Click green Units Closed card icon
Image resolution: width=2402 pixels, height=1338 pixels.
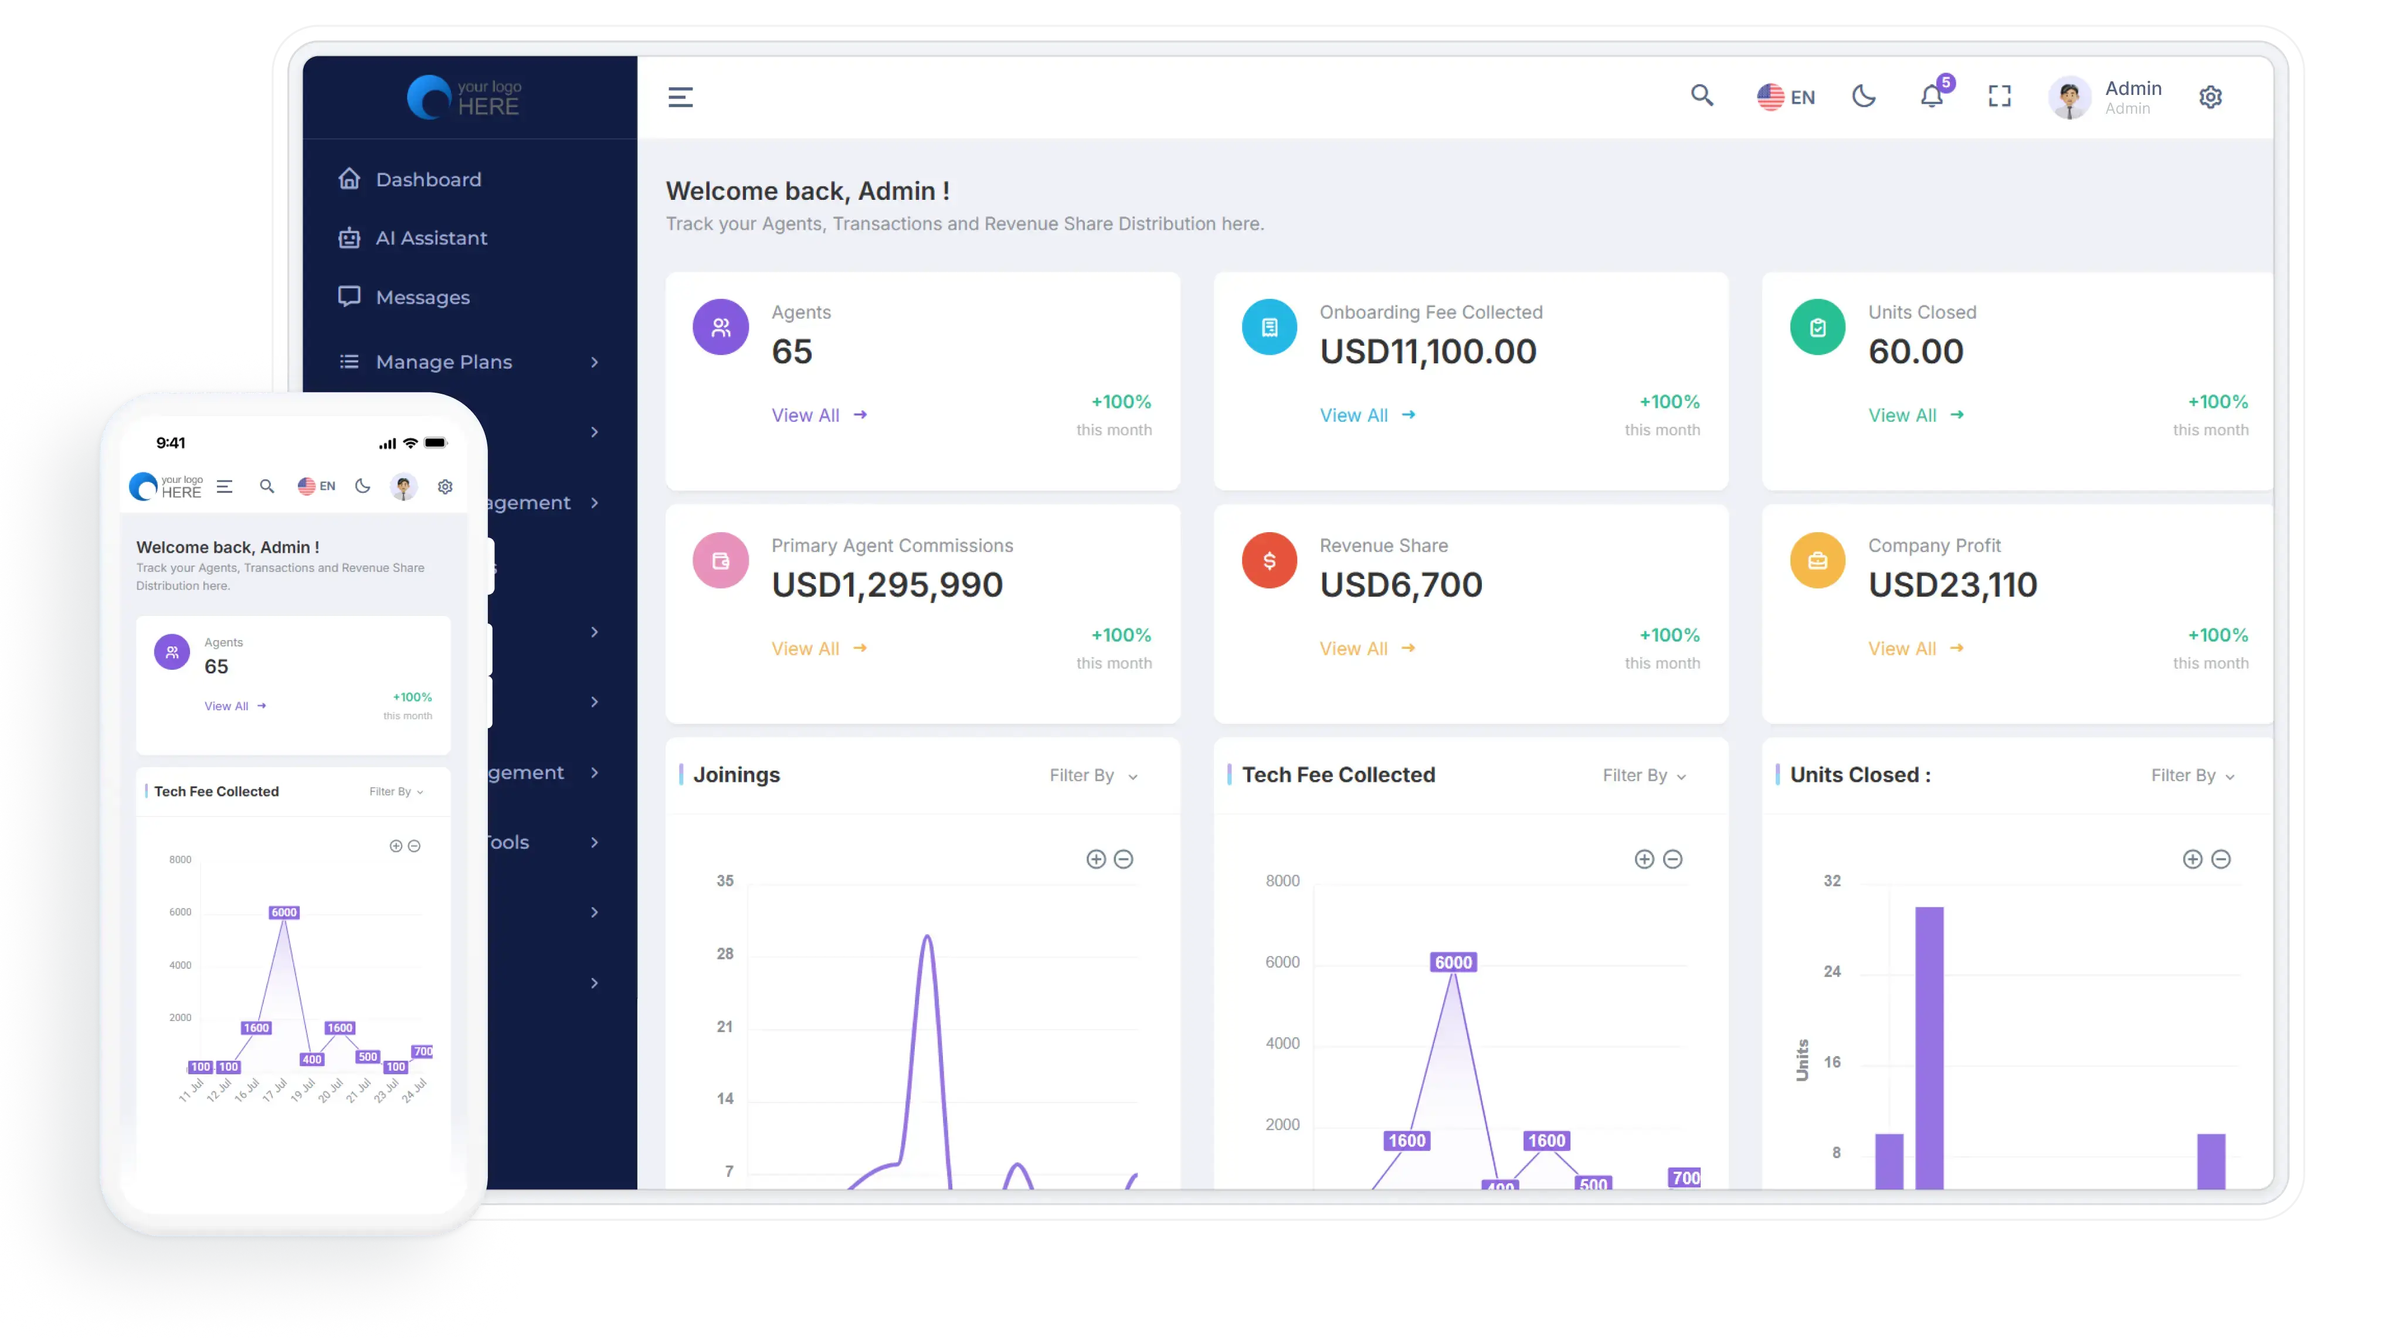coord(1816,327)
